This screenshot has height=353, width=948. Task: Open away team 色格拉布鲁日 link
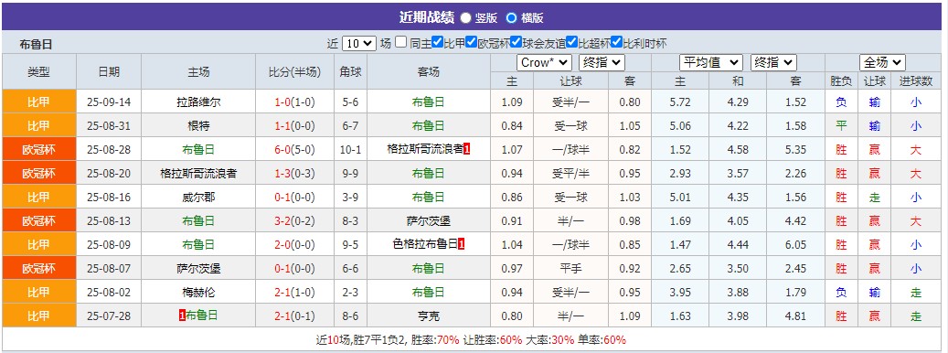(425, 245)
